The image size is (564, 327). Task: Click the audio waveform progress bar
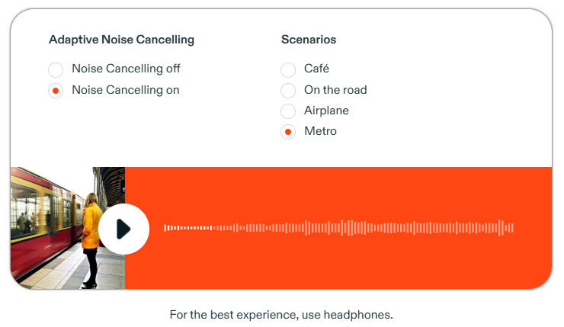coord(339,227)
